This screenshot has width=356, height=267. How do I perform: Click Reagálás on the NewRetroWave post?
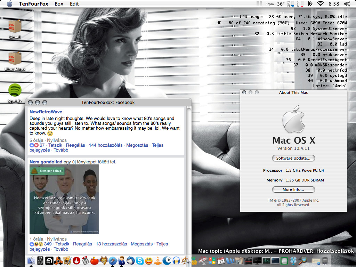coord(75,145)
